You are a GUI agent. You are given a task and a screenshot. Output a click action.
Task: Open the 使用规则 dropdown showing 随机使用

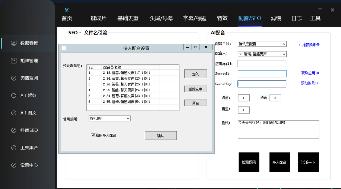pos(109,118)
